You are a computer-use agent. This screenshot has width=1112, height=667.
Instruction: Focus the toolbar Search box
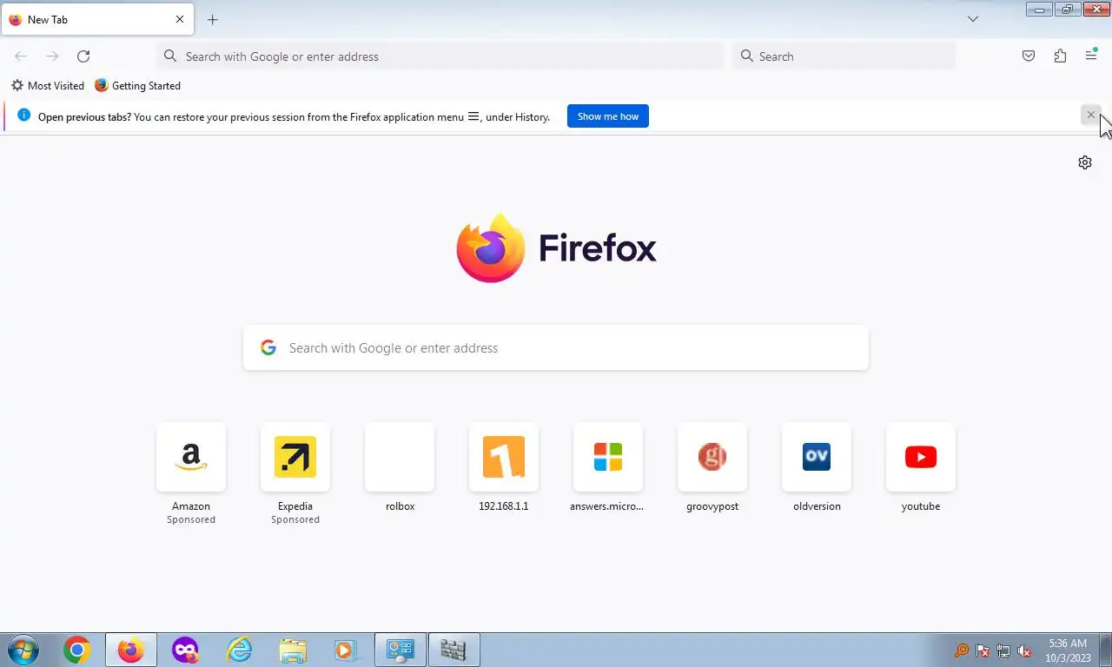tap(844, 56)
